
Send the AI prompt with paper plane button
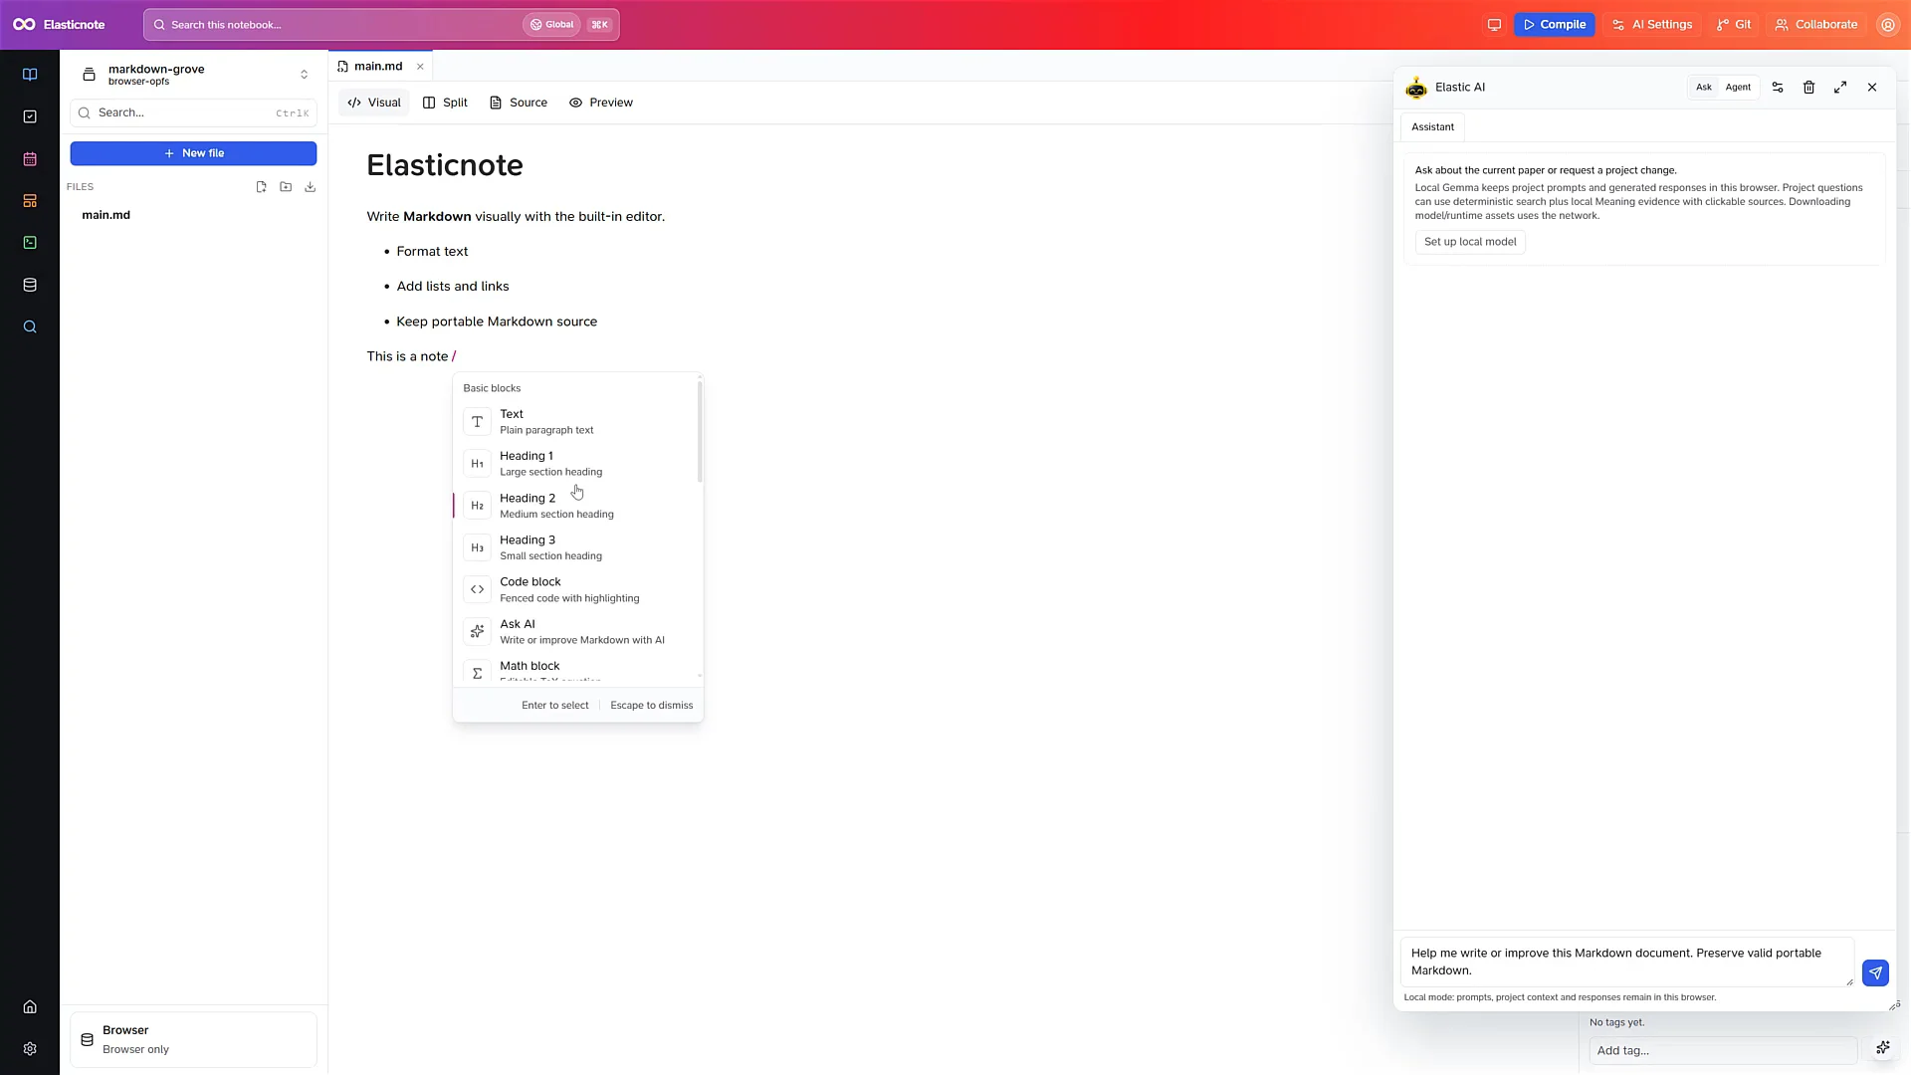1875,972
